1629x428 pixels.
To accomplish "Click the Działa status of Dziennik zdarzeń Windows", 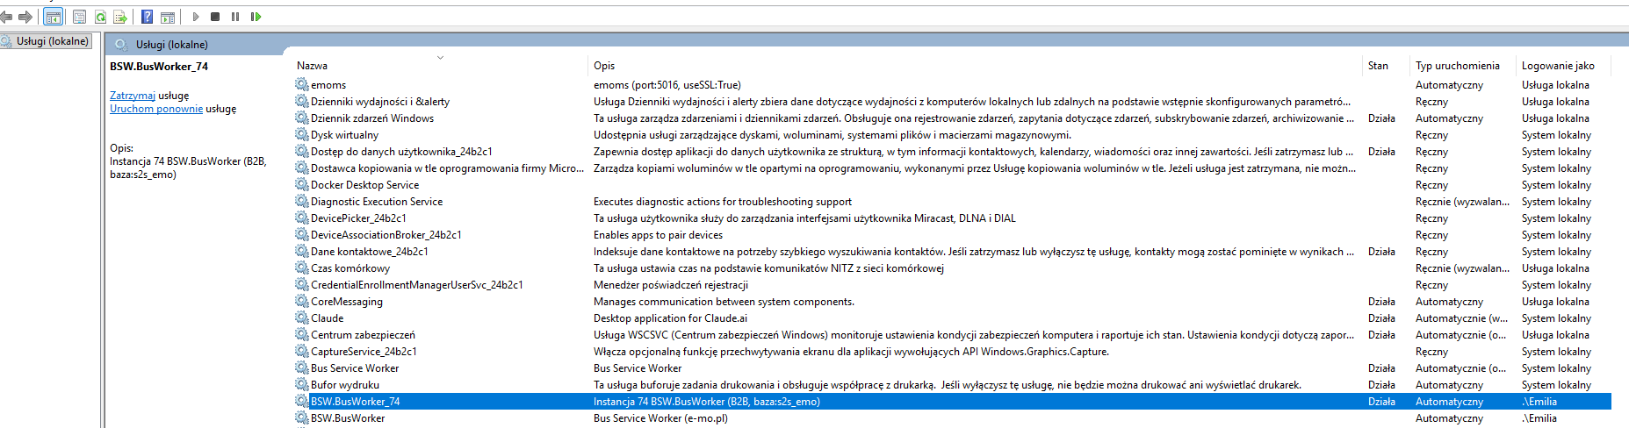I will click(x=1381, y=118).
